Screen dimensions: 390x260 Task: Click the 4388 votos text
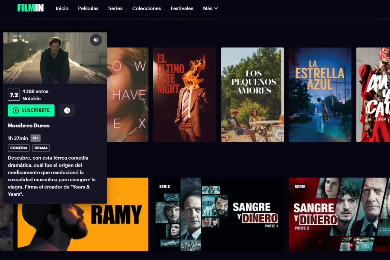coord(35,91)
